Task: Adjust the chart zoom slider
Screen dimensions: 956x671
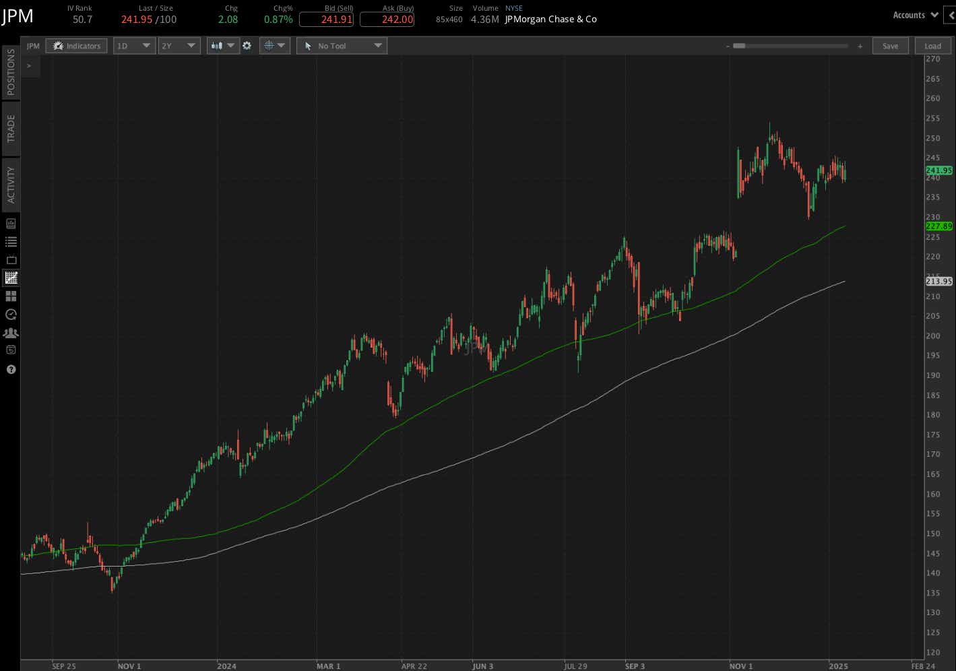Action: point(788,46)
